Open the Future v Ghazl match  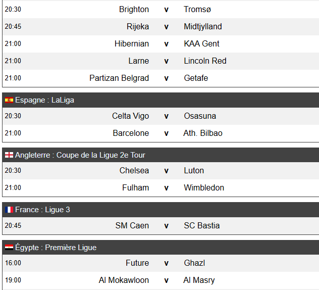coord(161,263)
